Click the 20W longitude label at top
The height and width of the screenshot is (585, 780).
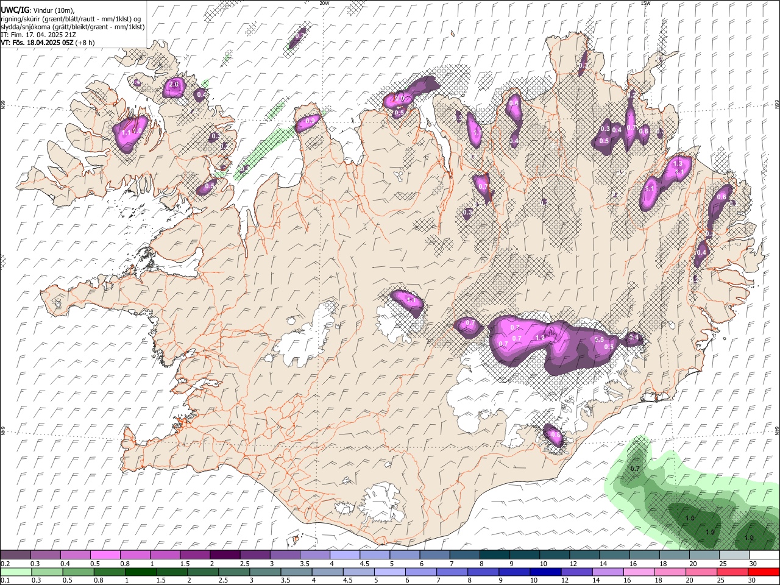pyautogui.click(x=324, y=3)
